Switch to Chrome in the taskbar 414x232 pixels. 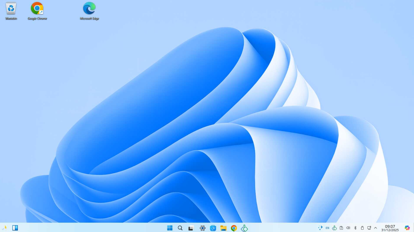pyautogui.click(x=234, y=228)
